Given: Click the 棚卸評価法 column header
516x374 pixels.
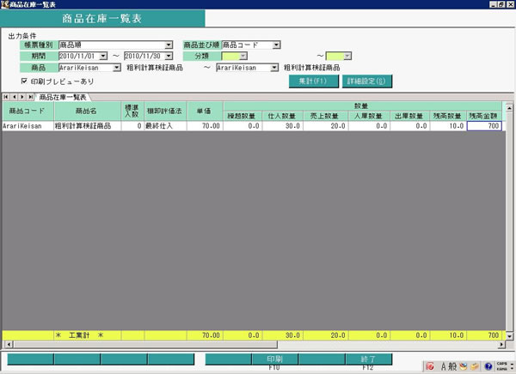Looking at the screenshot, I should (x=165, y=111).
